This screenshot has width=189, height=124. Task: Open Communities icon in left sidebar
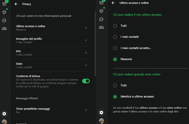click(4, 29)
